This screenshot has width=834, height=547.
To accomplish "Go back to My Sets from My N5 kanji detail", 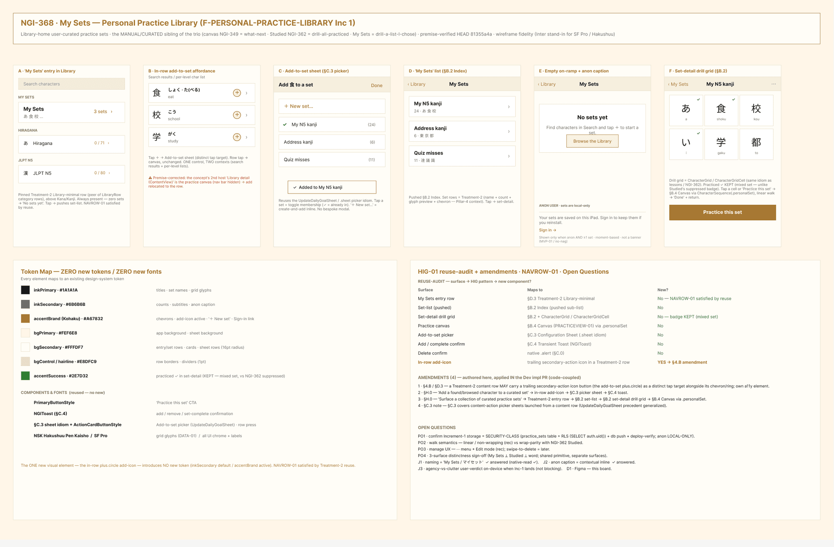I will [678, 84].
